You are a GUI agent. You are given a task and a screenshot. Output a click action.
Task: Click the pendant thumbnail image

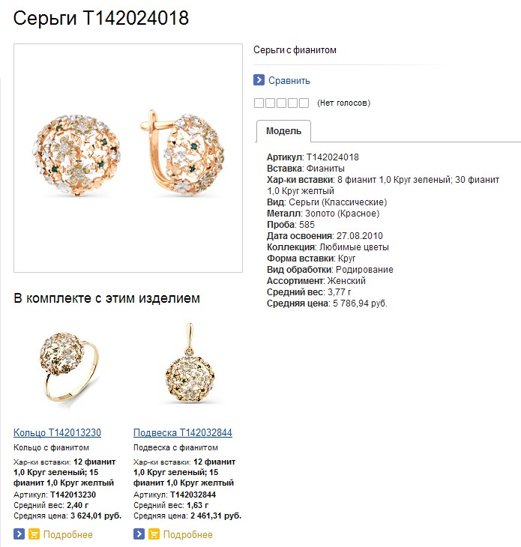pyautogui.click(x=189, y=363)
